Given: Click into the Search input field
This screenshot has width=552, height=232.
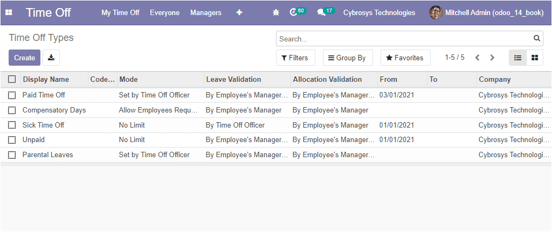Looking at the screenshot, I should click(x=405, y=39).
